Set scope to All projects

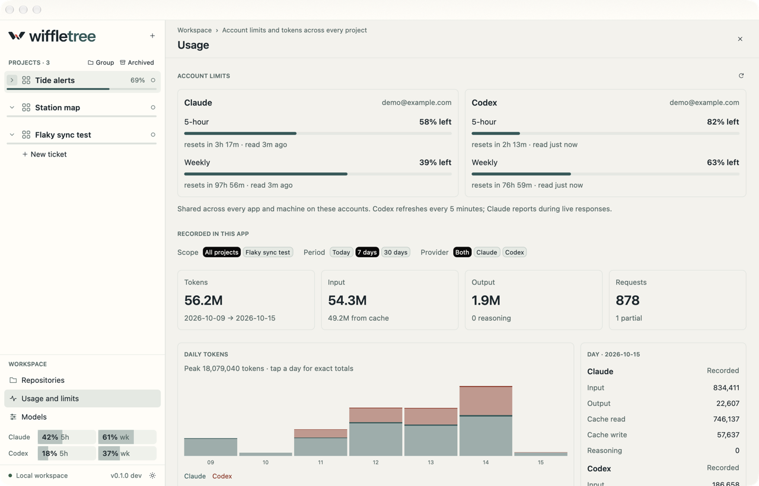(x=222, y=252)
